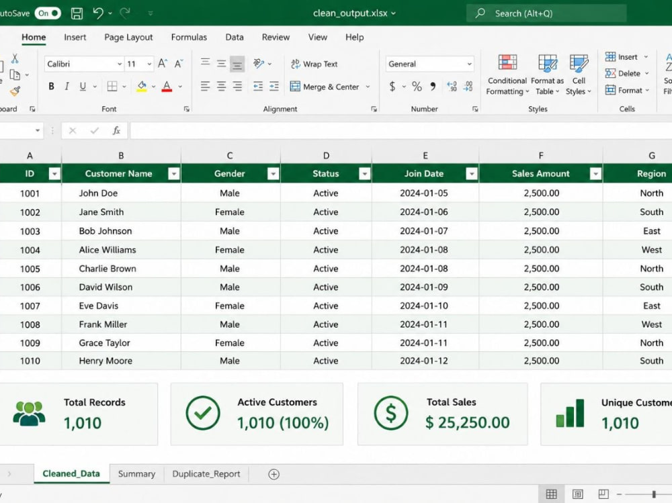Open the Join Date filter dropdown
Image resolution: width=672 pixels, height=503 pixels.
pos(472,173)
